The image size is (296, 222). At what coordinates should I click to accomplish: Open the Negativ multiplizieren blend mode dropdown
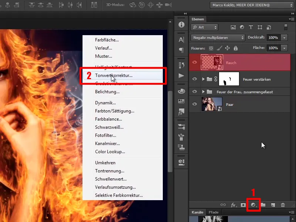218,38
